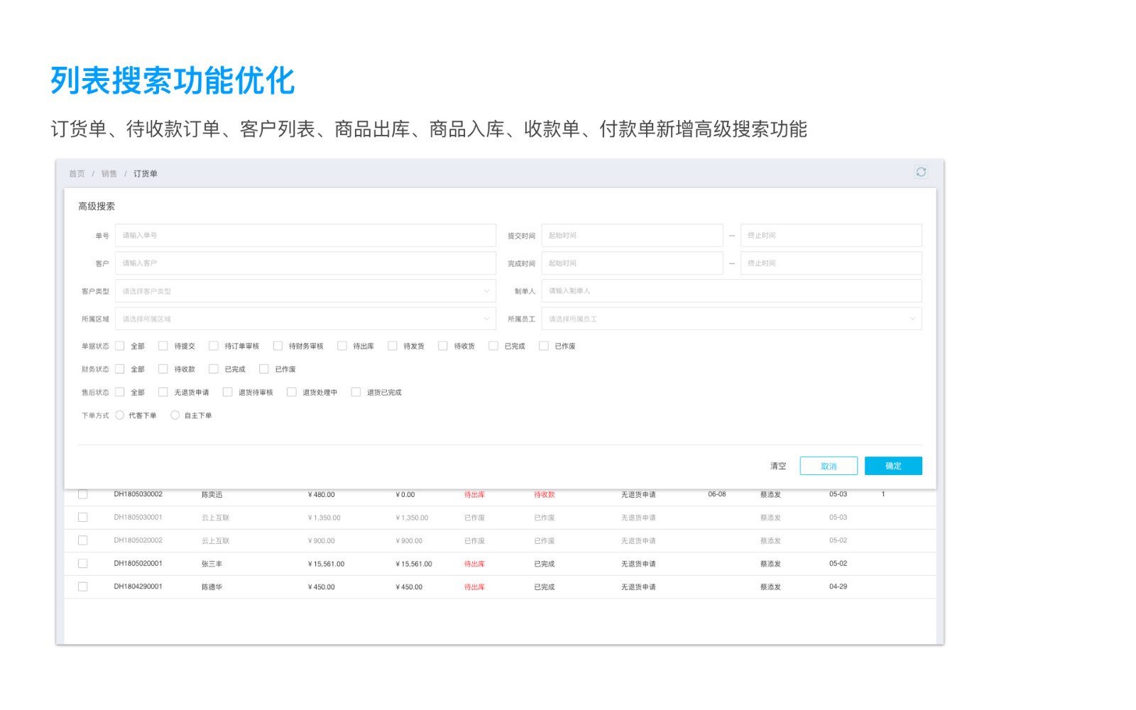Click into the 制单人 input field
The height and width of the screenshot is (710, 1136).
coord(731,291)
